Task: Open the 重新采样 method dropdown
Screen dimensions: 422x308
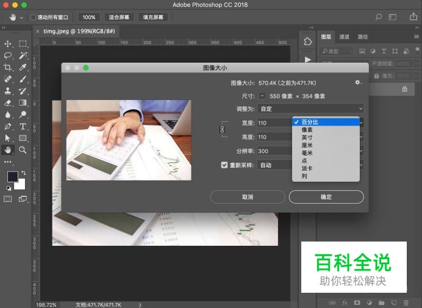Action: [310, 165]
